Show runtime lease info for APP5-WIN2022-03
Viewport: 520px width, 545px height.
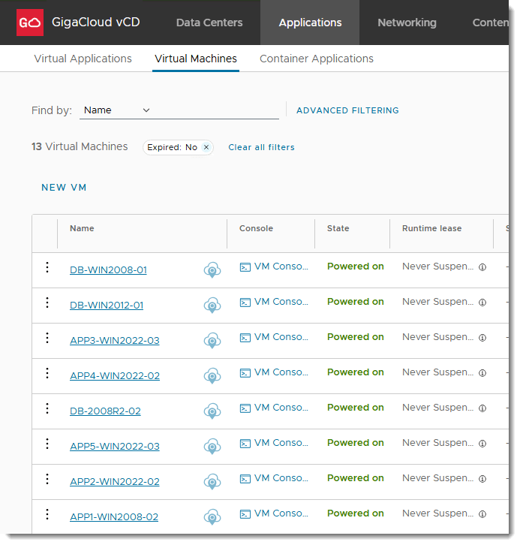coord(482,444)
